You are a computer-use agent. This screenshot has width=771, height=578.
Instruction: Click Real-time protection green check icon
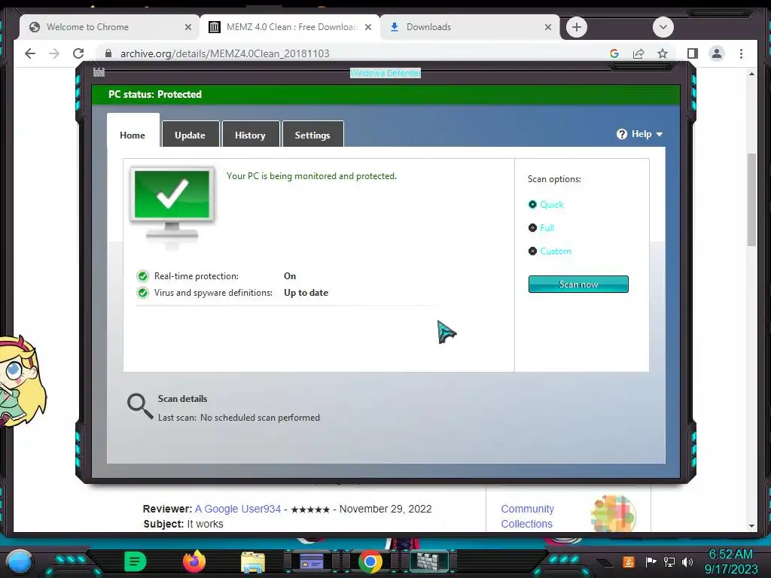(142, 275)
